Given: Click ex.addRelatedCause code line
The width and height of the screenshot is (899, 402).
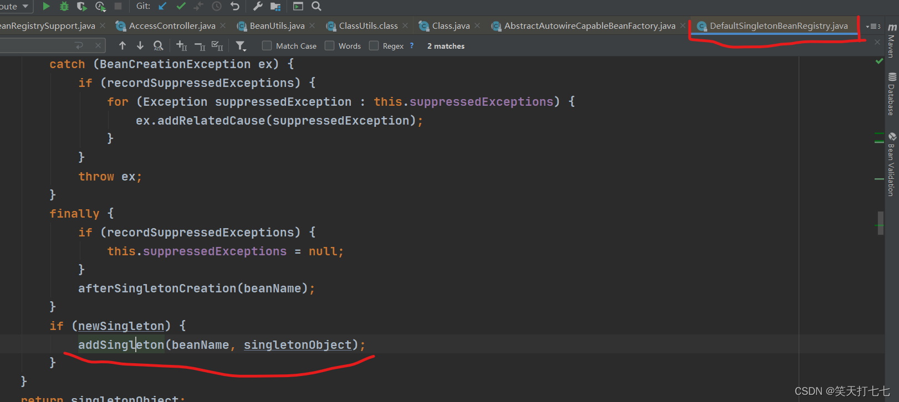Looking at the screenshot, I should pyautogui.click(x=279, y=120).
